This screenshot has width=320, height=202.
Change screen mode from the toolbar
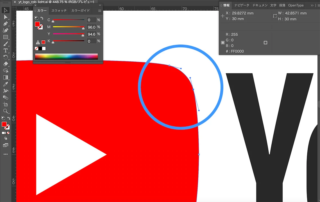pyautogui.click(x=6, y=145)
